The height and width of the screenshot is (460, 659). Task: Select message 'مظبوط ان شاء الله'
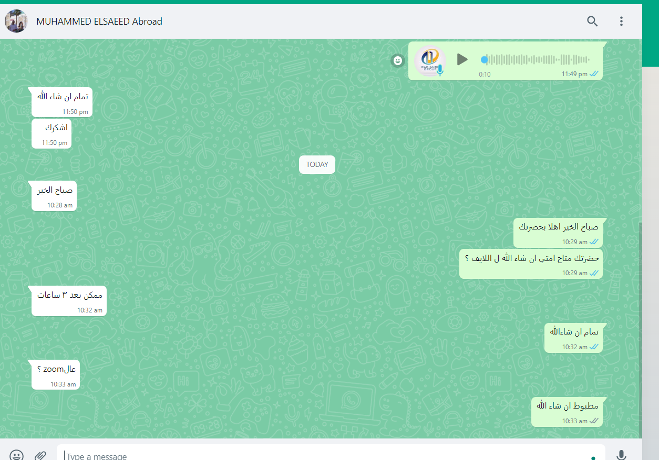(x=567, y=412)
